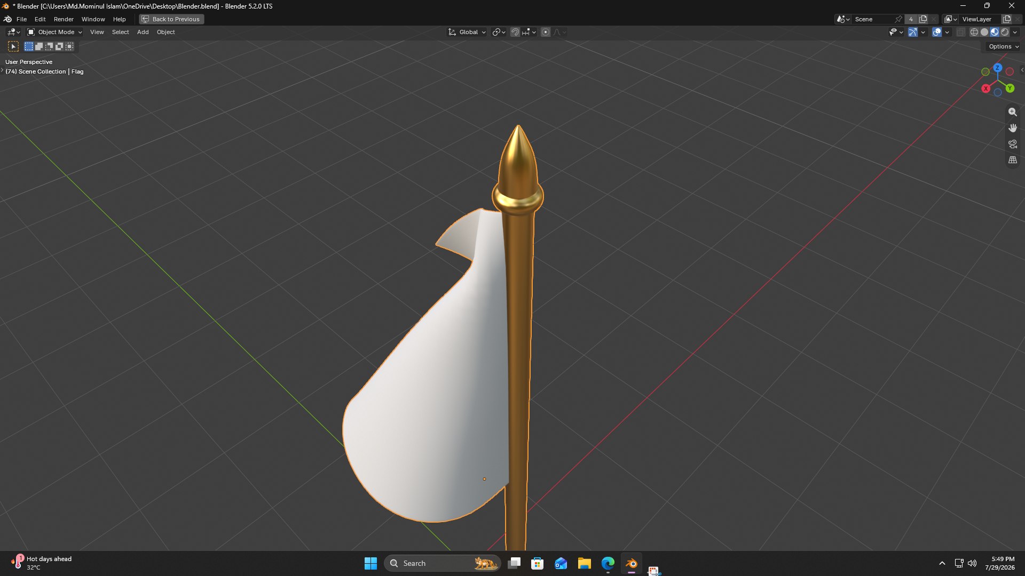
Task: Switch to solid viewport shading
Action: 984,32
